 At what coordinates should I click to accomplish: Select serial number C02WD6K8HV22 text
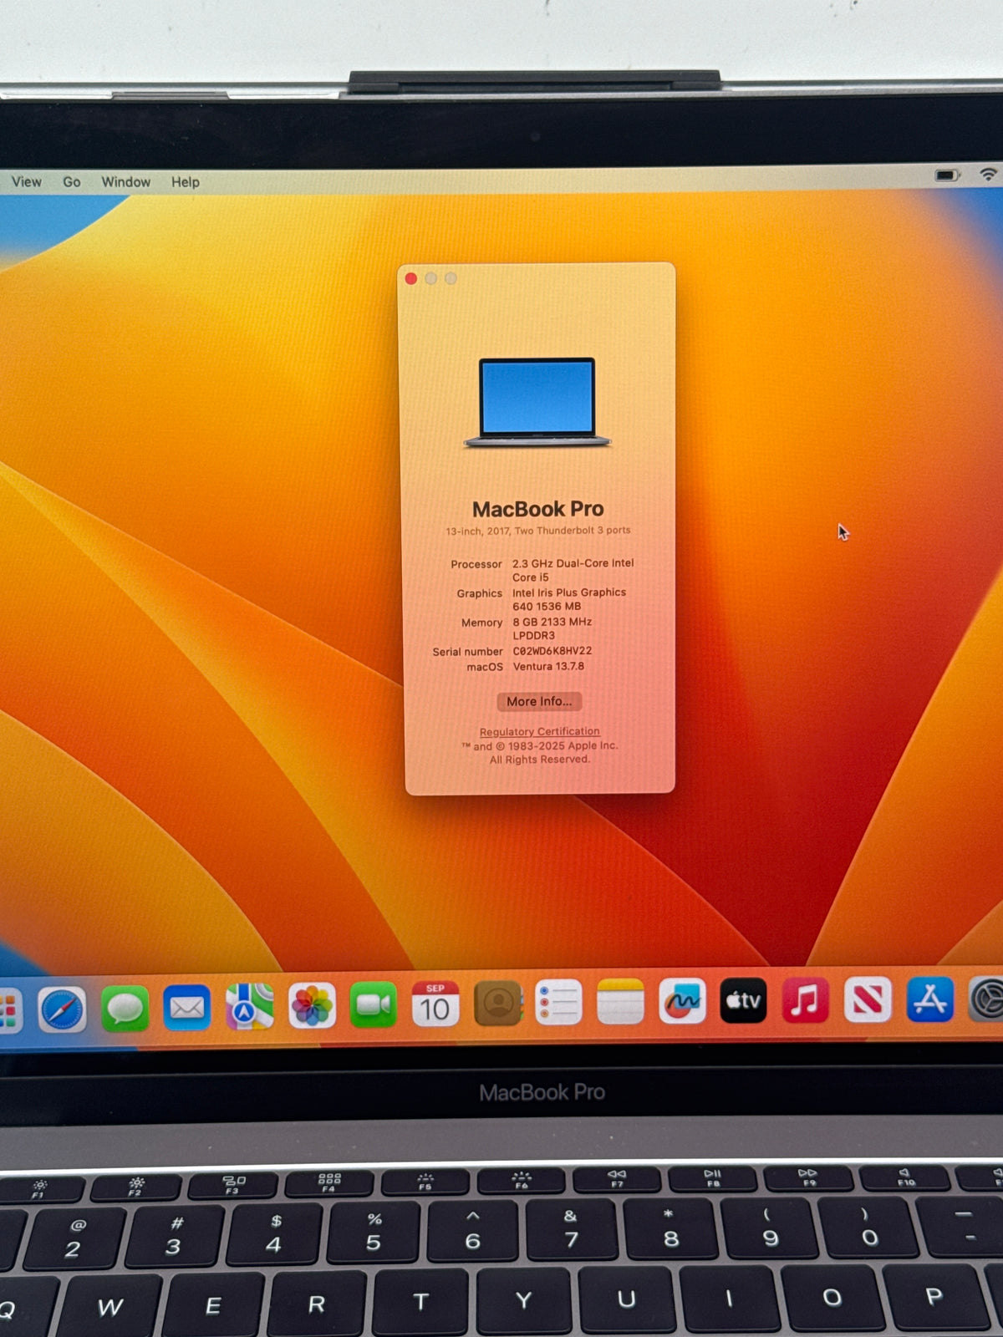pyautogui.click(x=552, y=651)
